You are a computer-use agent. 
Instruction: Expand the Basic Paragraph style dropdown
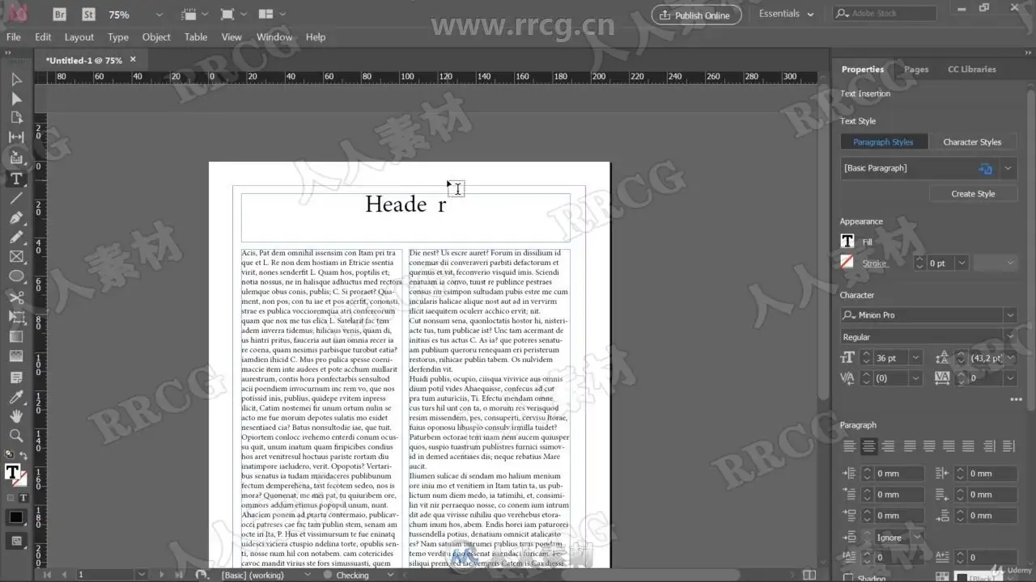pos(1008,168)
